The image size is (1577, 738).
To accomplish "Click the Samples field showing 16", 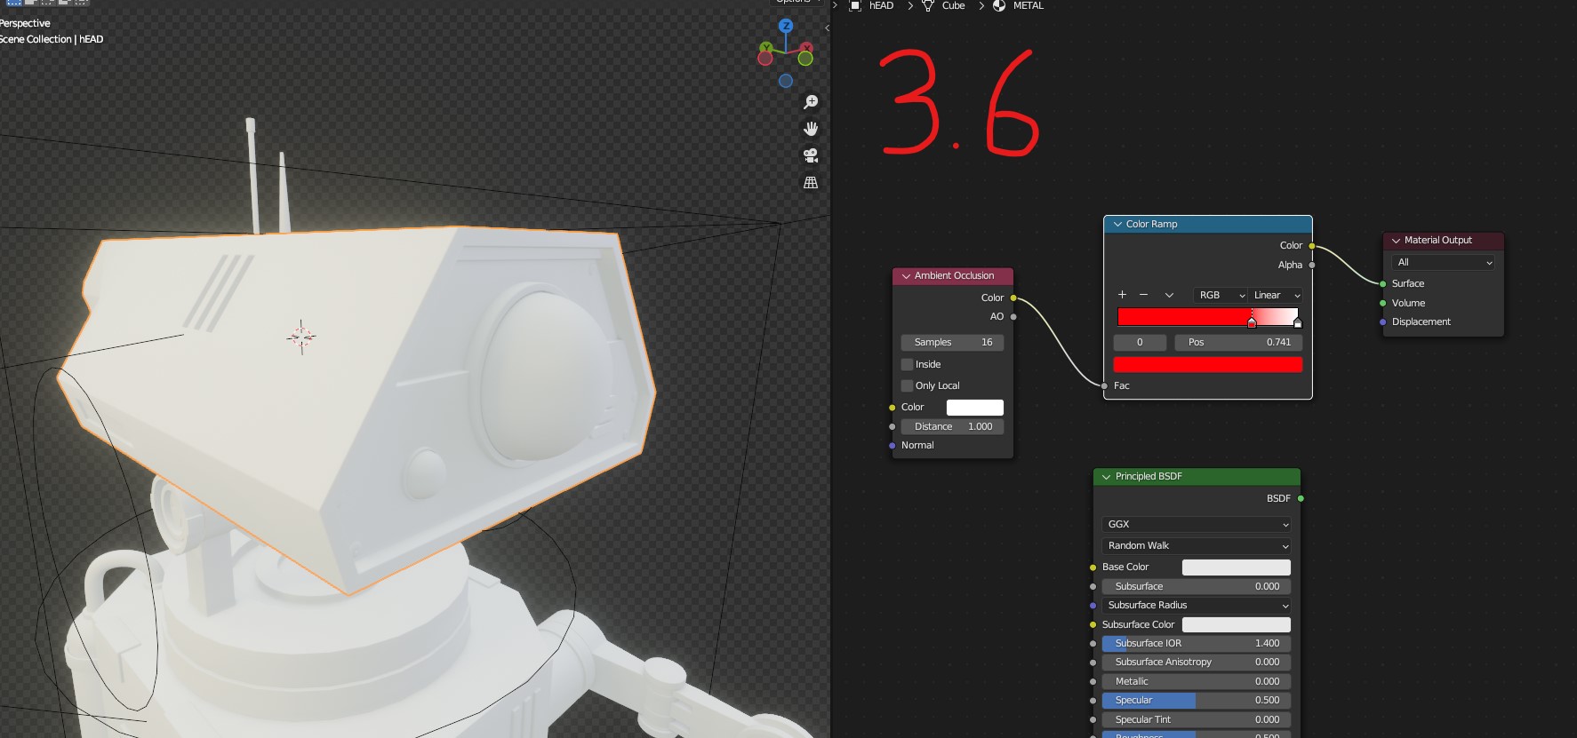I will (x=953, y=342).
